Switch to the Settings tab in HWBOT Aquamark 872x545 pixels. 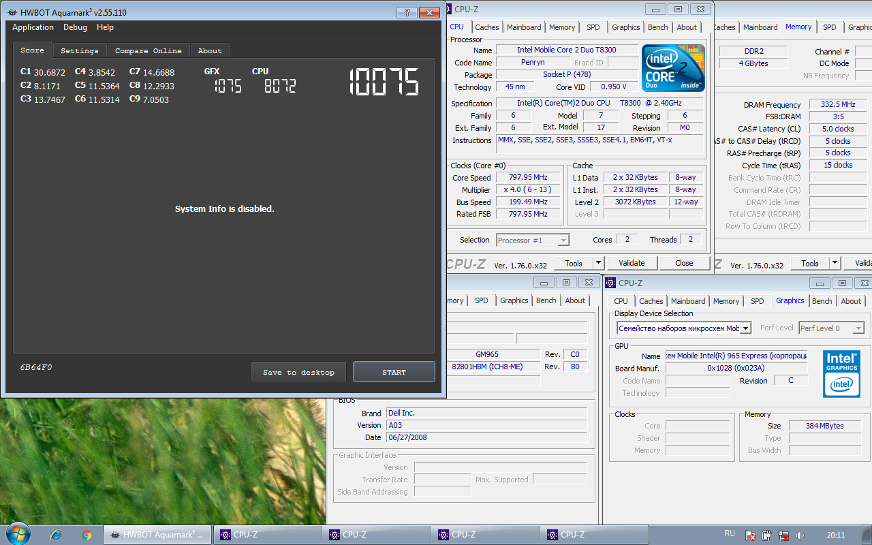tap(80, 51)
